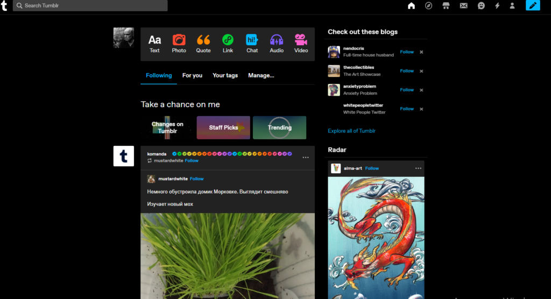Open the Changes on Tumblr card
The image size is (551, 299).
pos(167,127)
